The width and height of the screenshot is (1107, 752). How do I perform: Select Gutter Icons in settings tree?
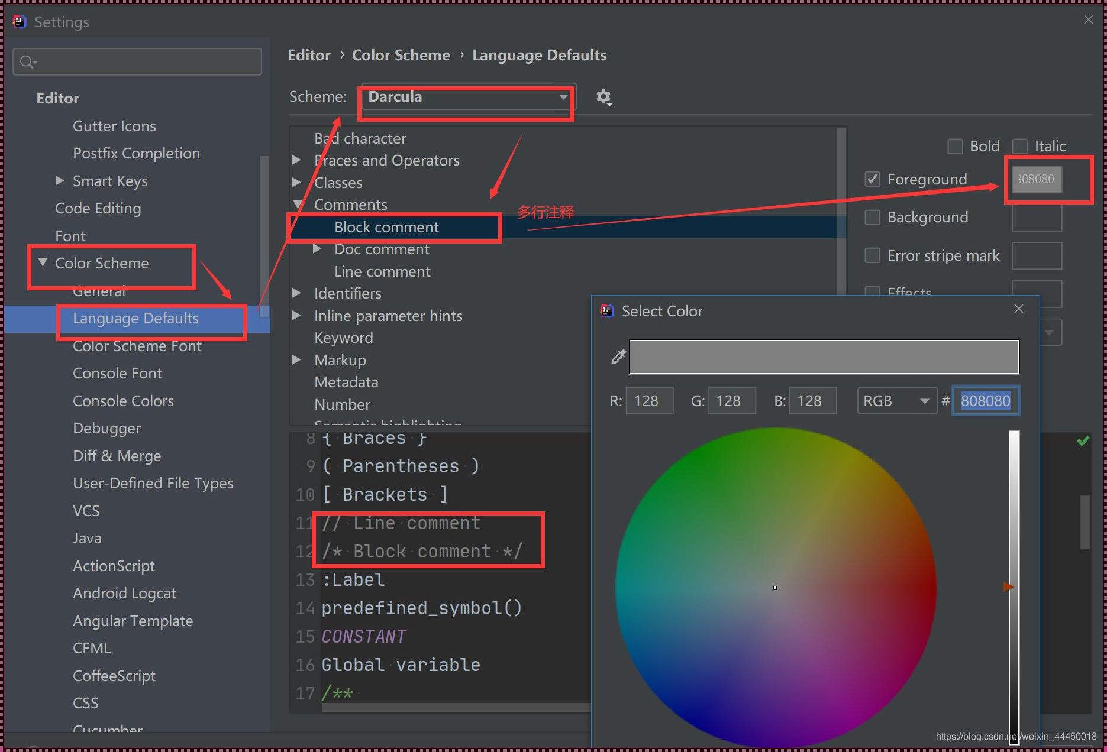click(114, 126)
